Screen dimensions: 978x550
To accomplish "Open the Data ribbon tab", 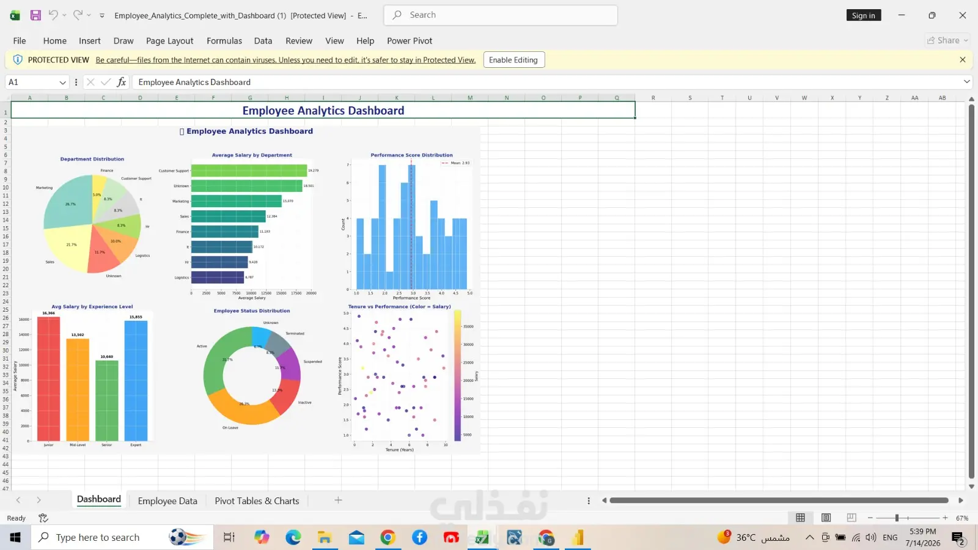I will (x=263, y=41).
